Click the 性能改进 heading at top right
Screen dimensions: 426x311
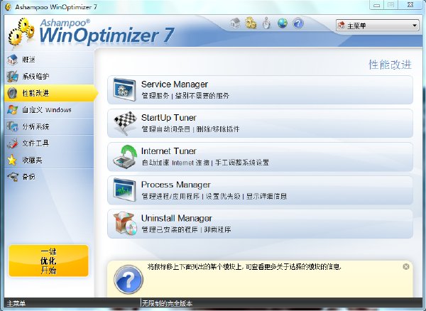click(x=390, y=65)
